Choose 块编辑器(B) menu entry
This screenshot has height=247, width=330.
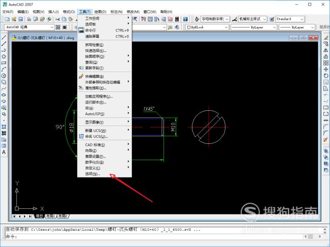tap(105, 76)
